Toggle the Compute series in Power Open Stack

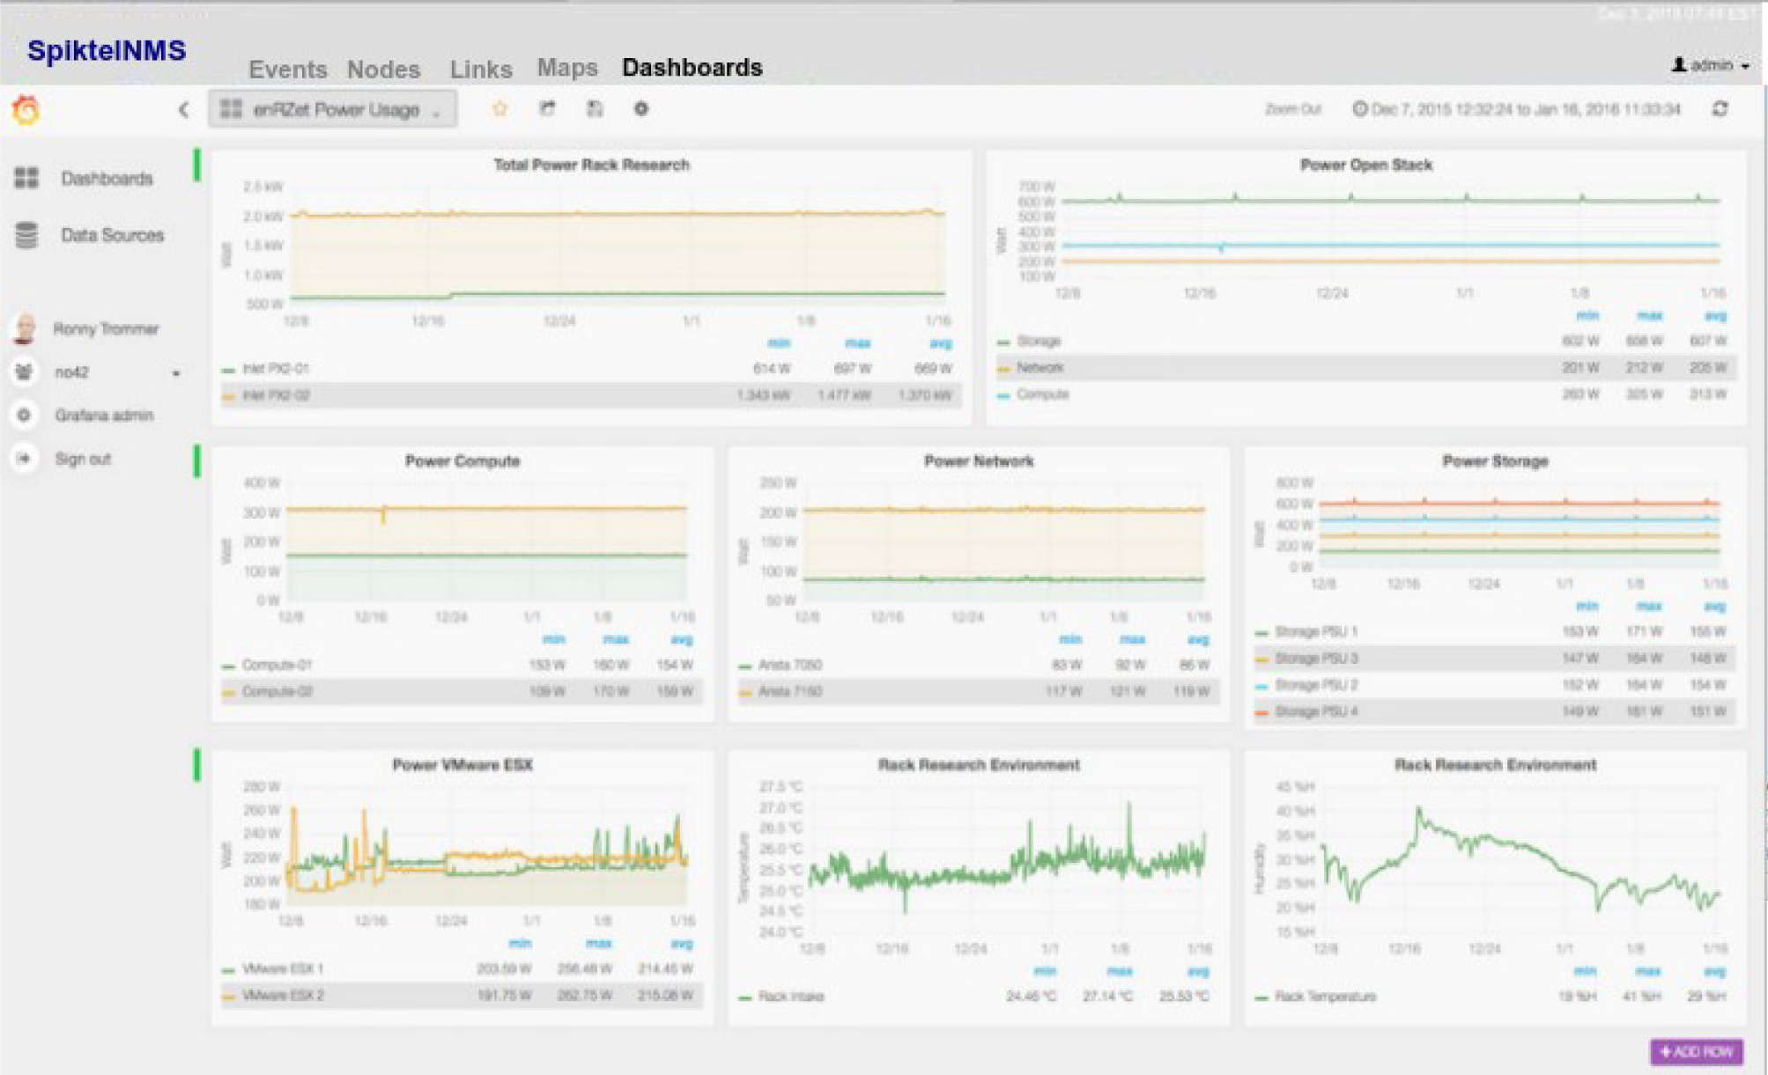point(1043,394)
